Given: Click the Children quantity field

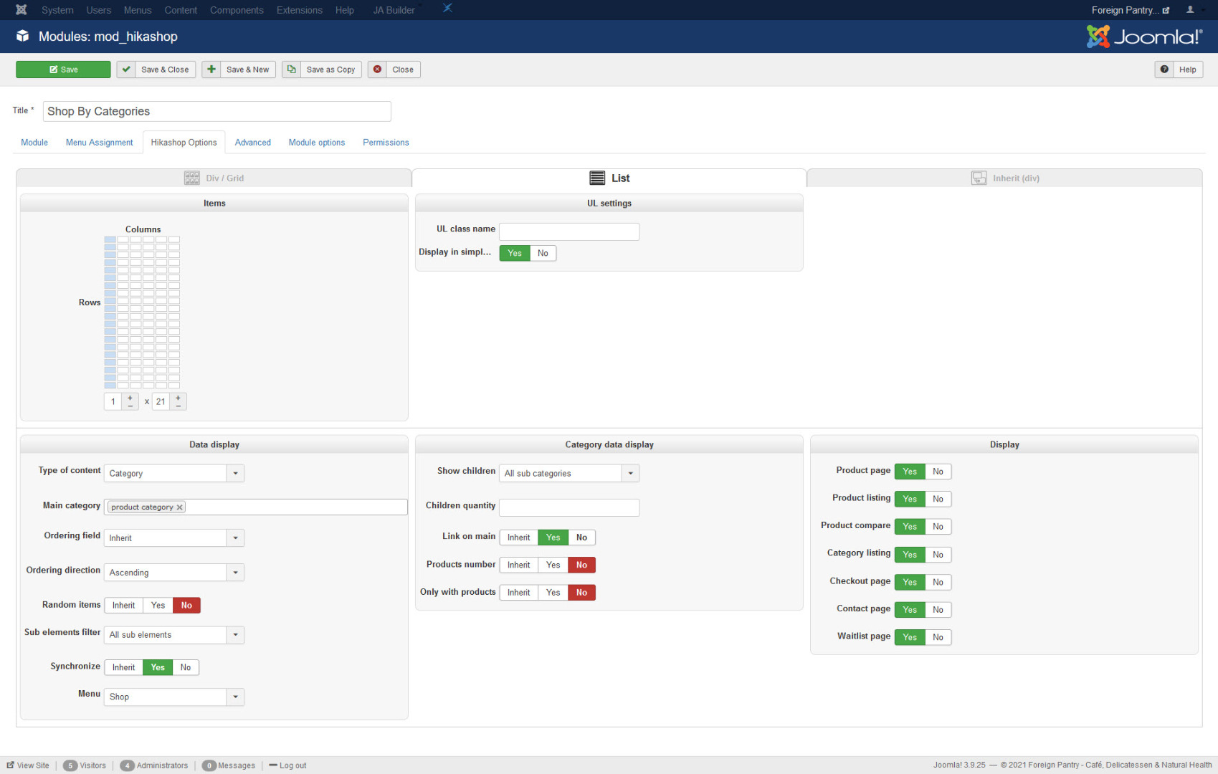Looking at the screenshot, I should pos(569,507).
